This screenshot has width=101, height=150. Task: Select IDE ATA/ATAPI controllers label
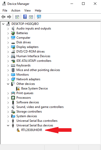(x=34, y=61)
